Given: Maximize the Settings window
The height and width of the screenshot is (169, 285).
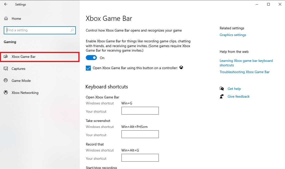Looking at the screenshot, I should pos(268,4).
